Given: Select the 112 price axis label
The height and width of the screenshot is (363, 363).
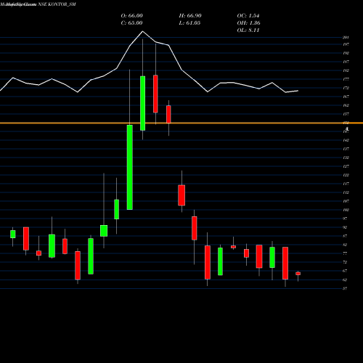Looking at the screenshot, I should [346, 192].
